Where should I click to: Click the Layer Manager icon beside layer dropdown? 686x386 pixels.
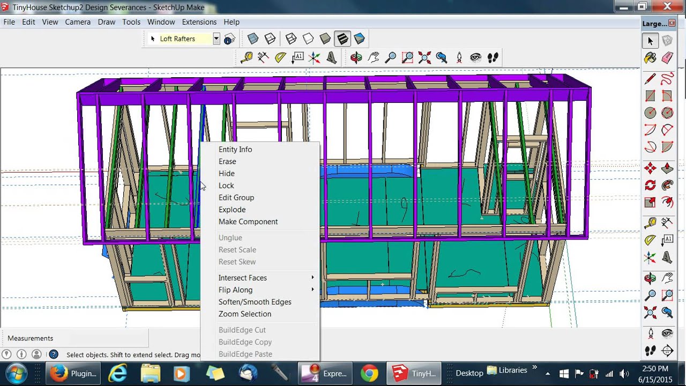[x=229, y=39]
